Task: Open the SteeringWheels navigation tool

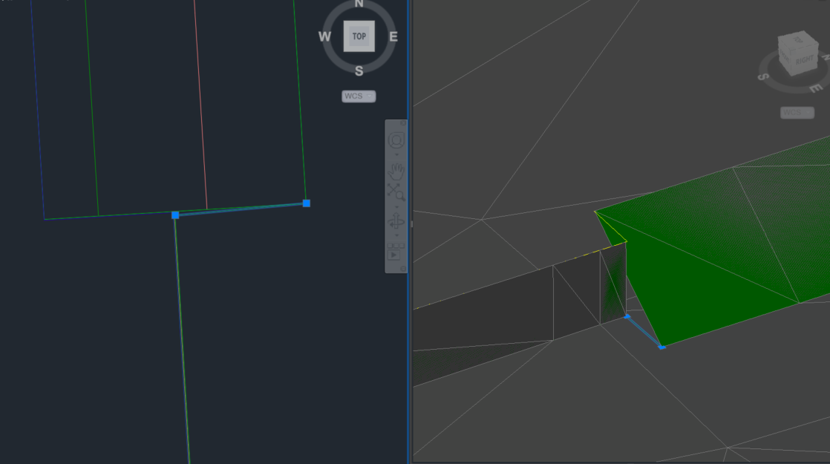Action: [x=396, y=140]
